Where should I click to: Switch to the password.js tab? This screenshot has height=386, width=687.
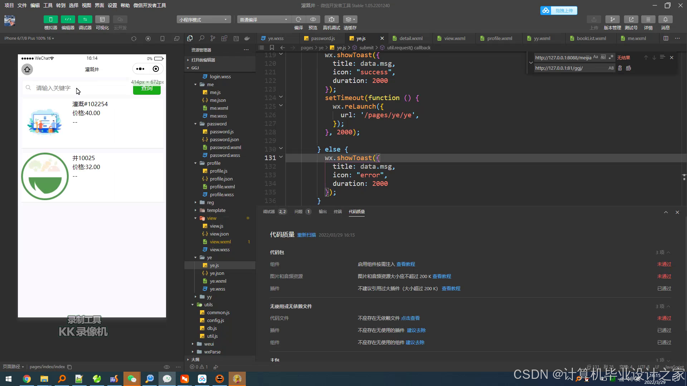click(322, 38)
